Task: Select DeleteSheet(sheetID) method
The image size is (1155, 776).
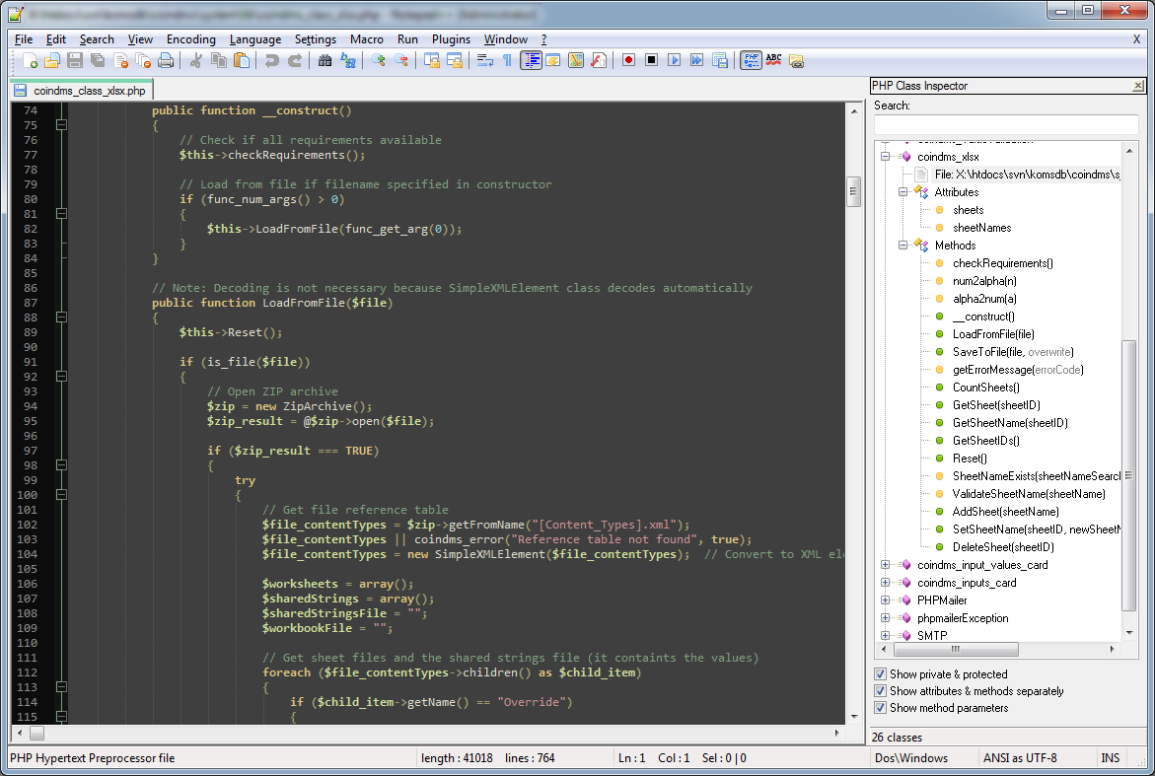Action: [x=1003, y=547]
